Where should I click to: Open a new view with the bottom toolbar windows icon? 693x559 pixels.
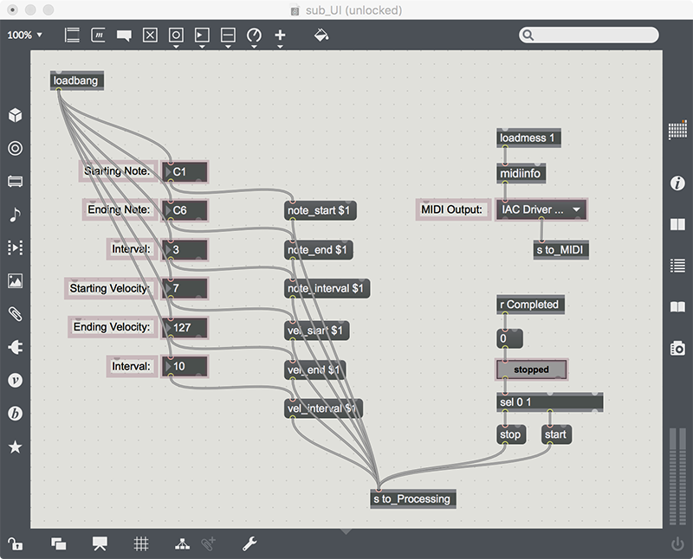58,543
